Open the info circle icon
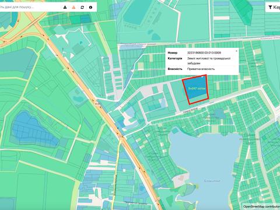Screen dimensions: 280x210 pos(90,7)
